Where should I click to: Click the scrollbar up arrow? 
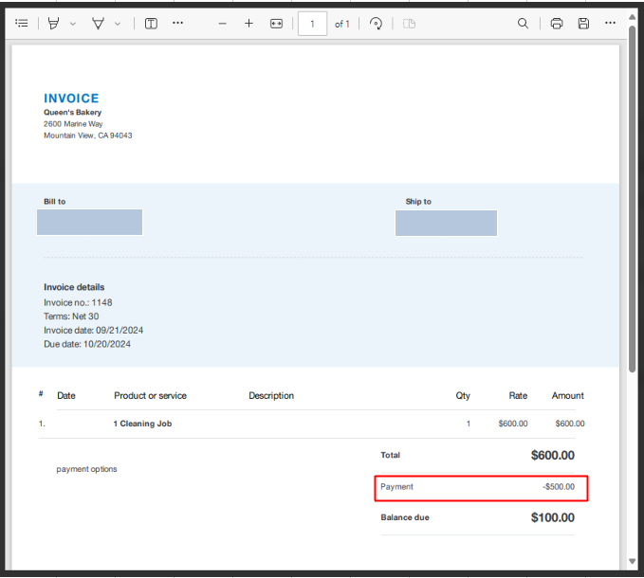tap(632, 17)
